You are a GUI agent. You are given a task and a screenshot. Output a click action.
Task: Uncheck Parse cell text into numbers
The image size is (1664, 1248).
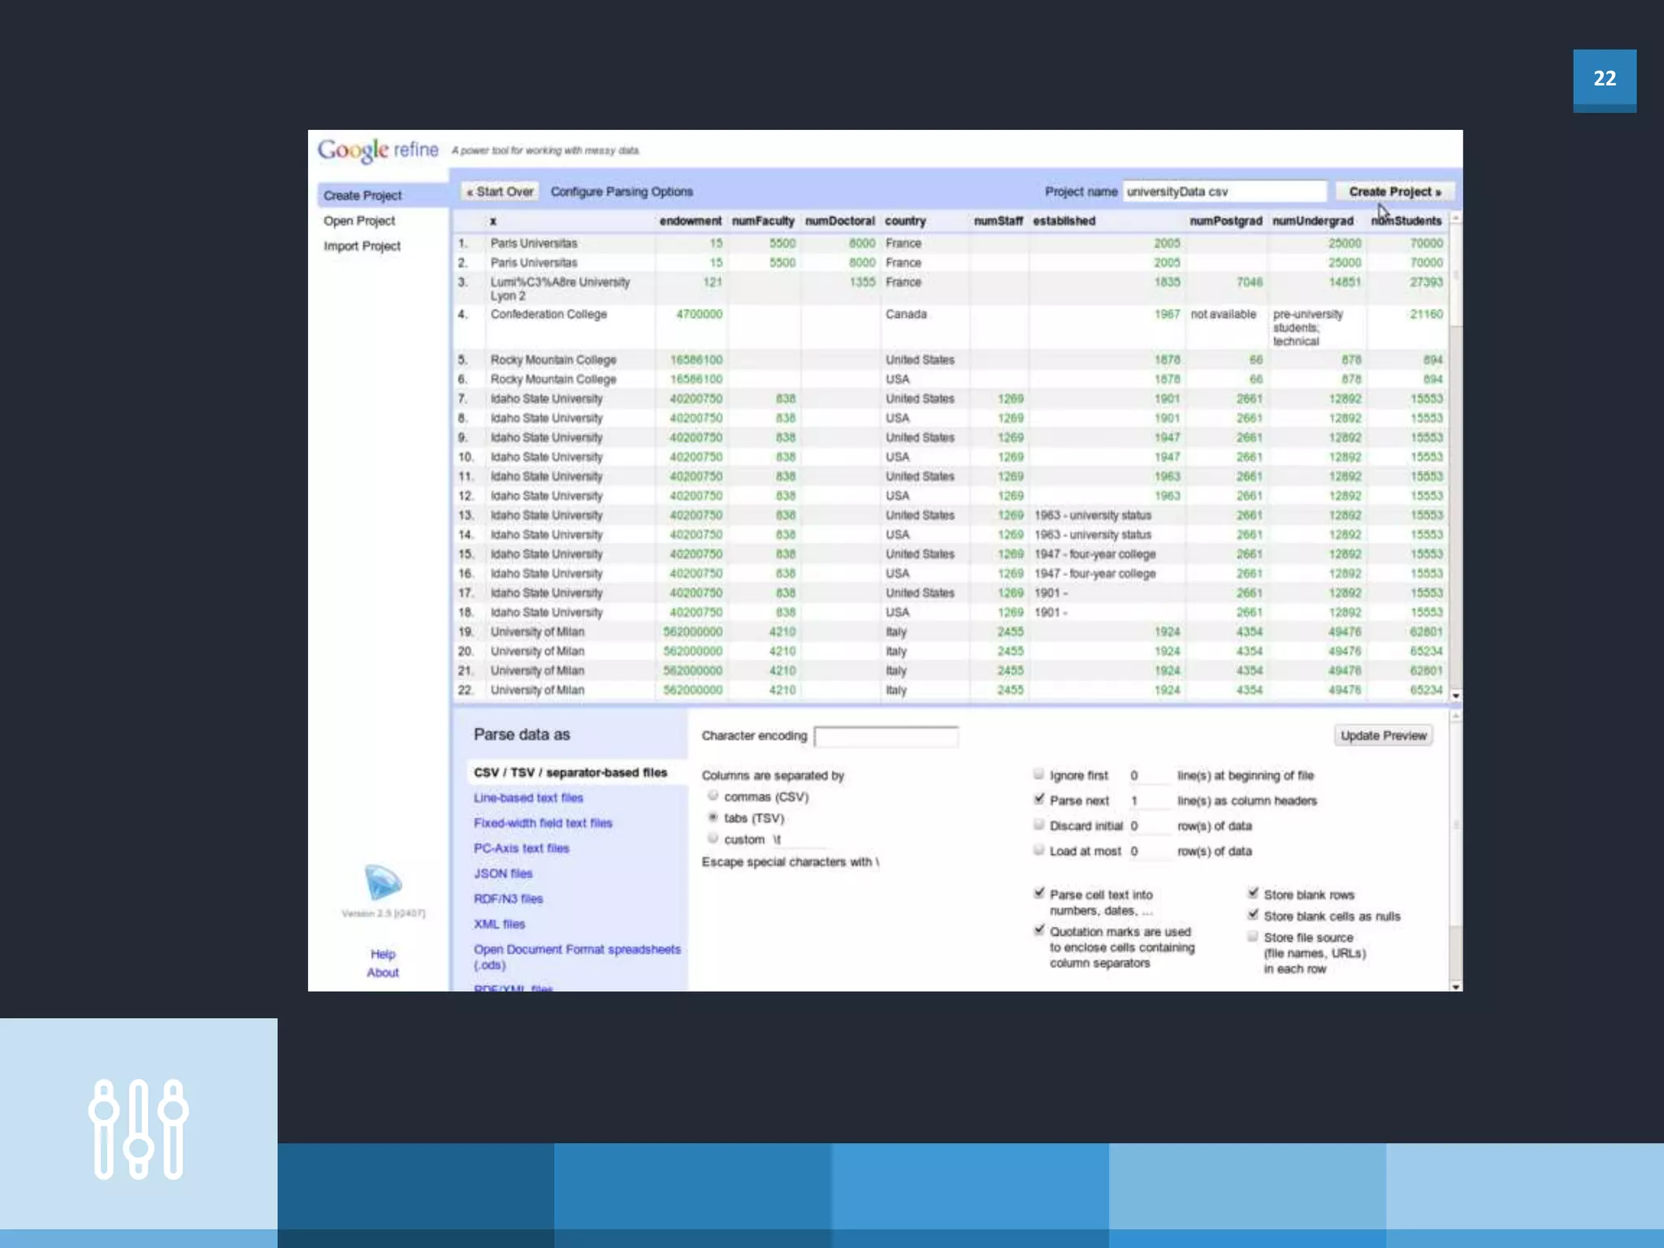point(1038,894)
